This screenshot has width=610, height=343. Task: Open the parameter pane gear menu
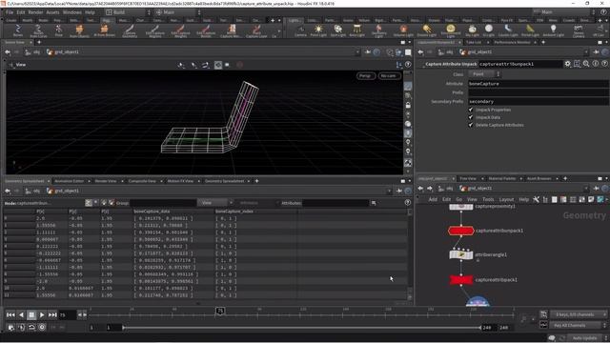tap(568, 64)
